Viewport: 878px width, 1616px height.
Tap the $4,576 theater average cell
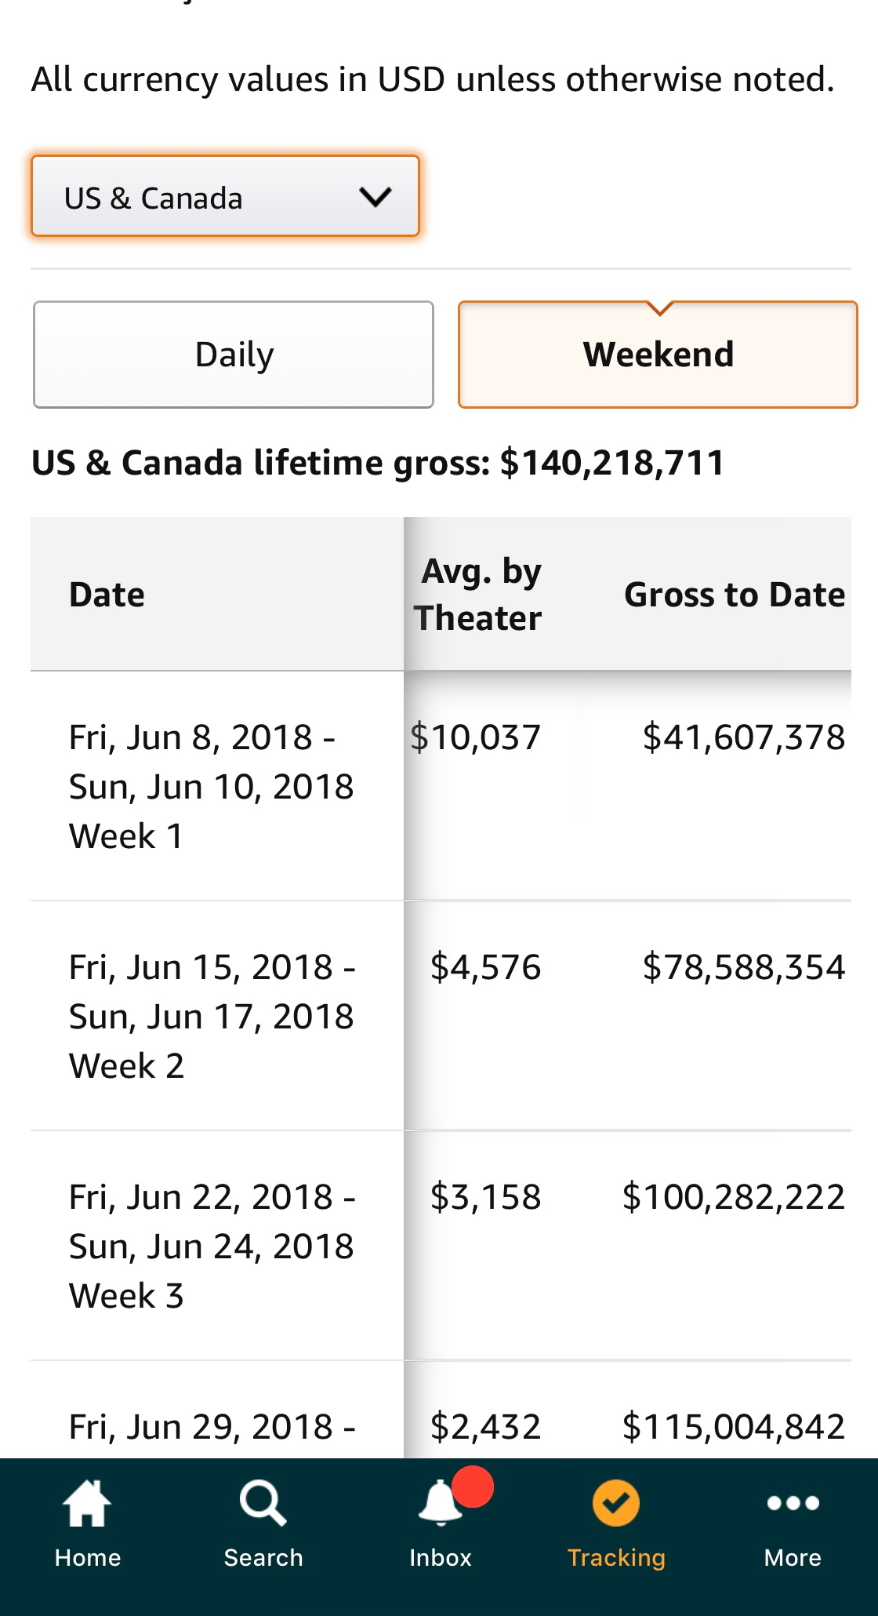(485, 967)
